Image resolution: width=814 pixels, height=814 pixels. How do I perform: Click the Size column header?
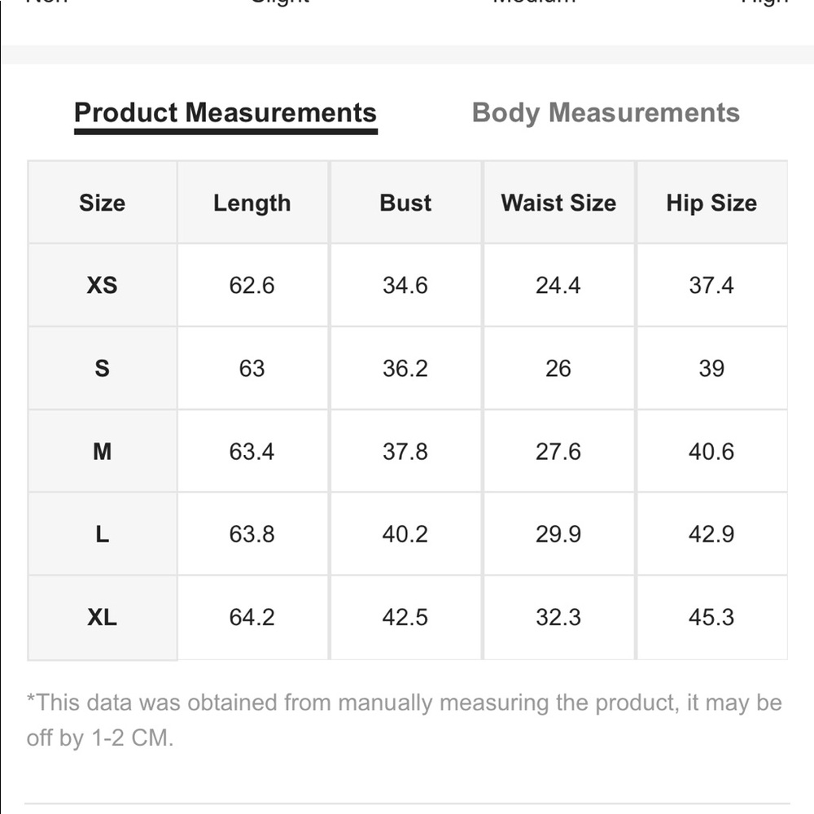point(103,203)
